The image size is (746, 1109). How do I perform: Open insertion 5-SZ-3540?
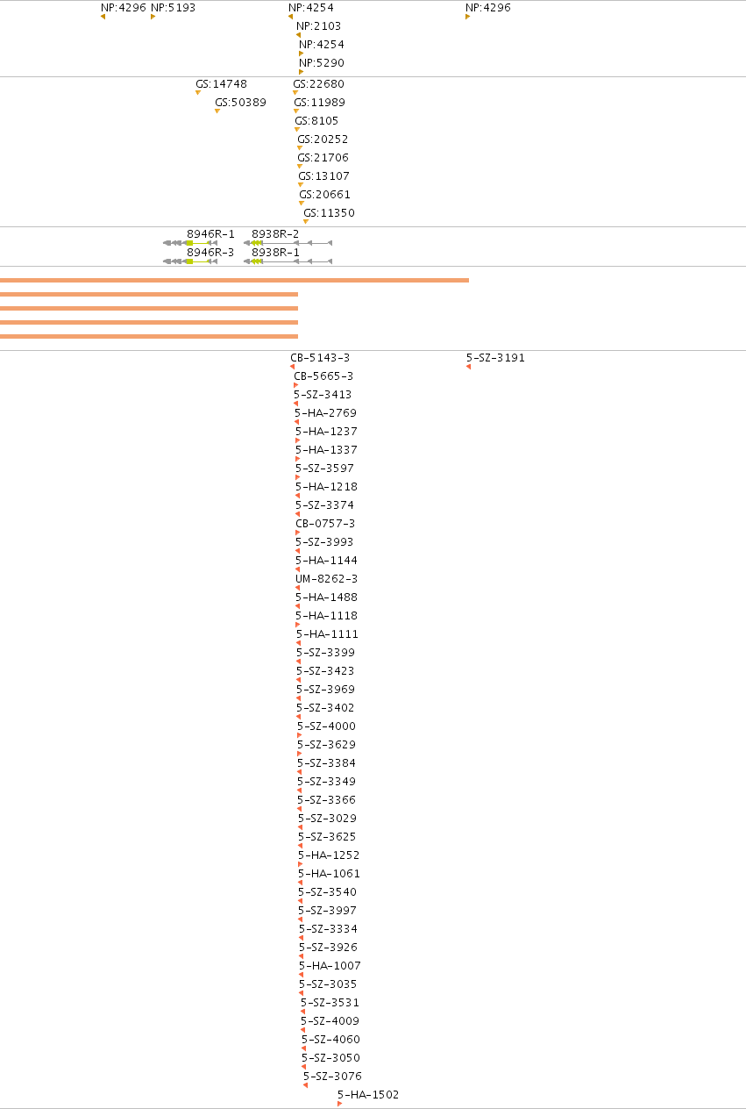(327, 892)
